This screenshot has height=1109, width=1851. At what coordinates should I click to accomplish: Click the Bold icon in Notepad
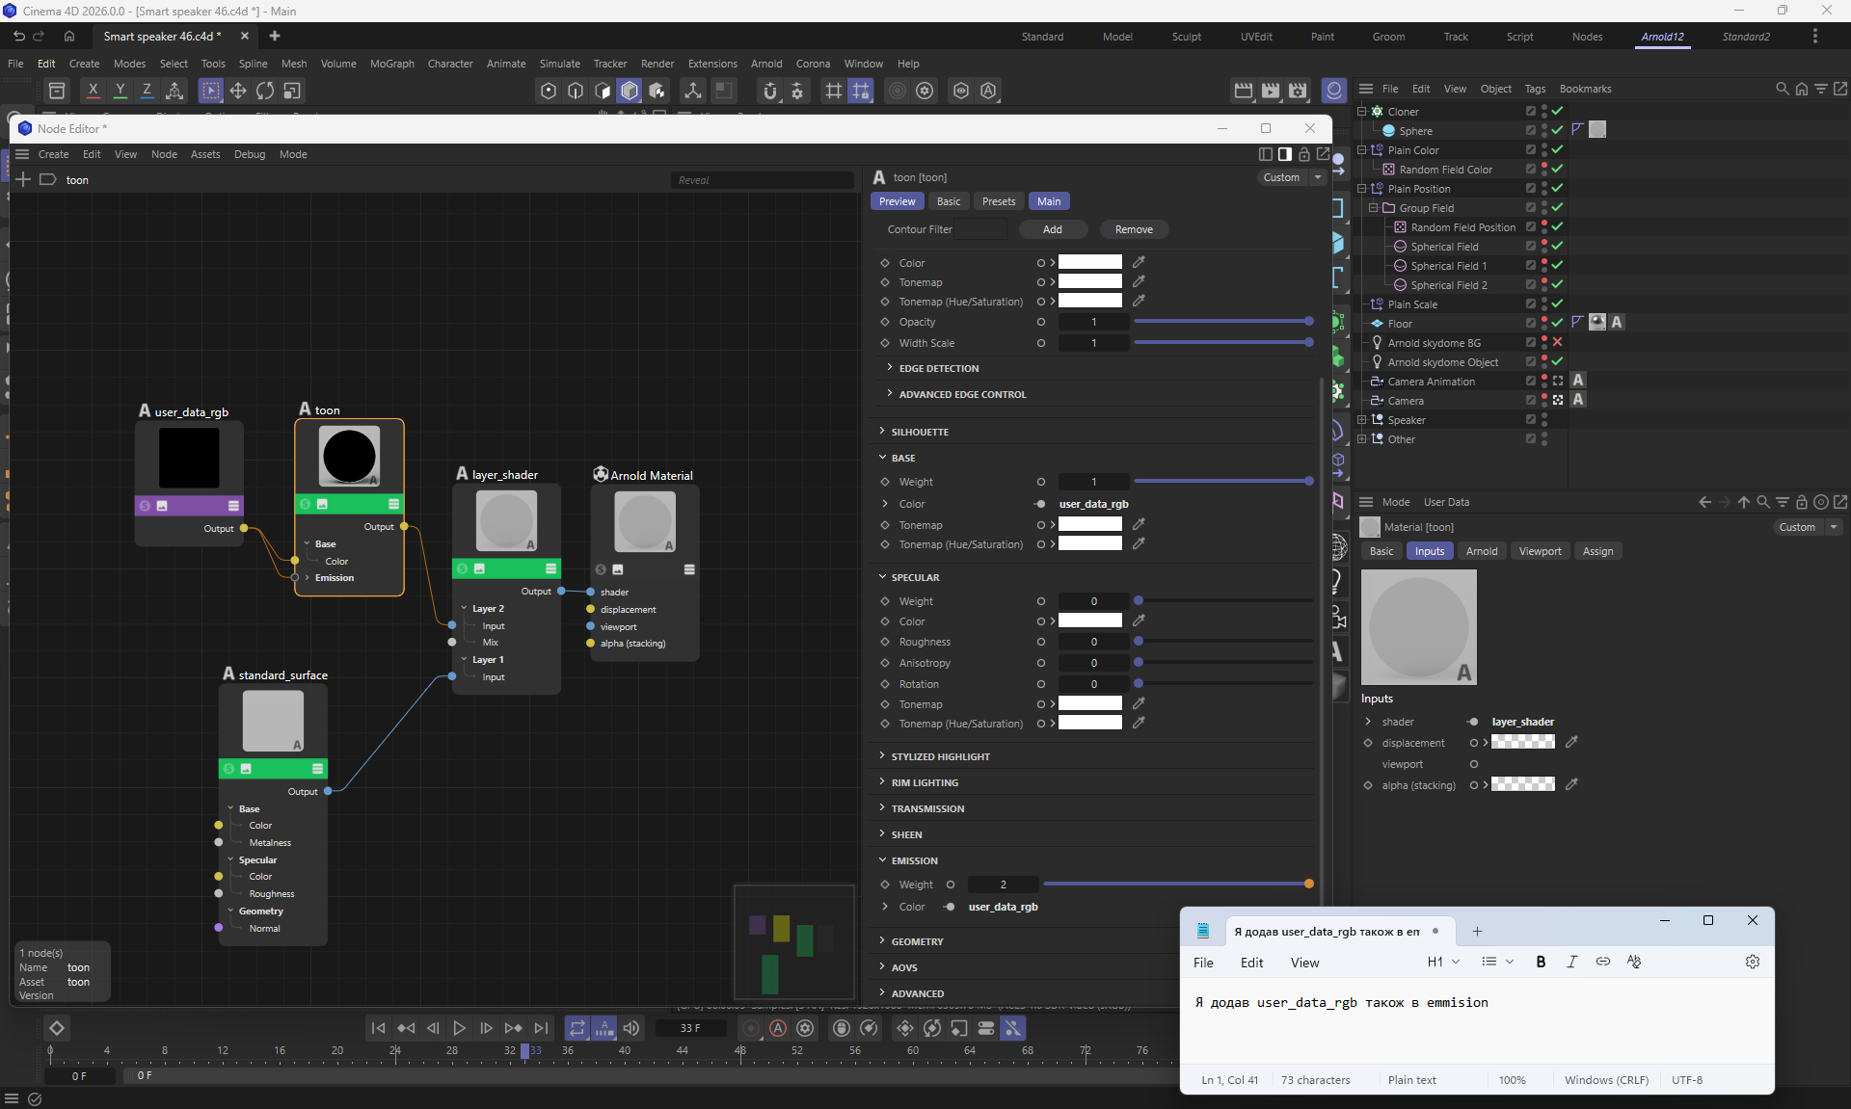(x=1541, y=962)
